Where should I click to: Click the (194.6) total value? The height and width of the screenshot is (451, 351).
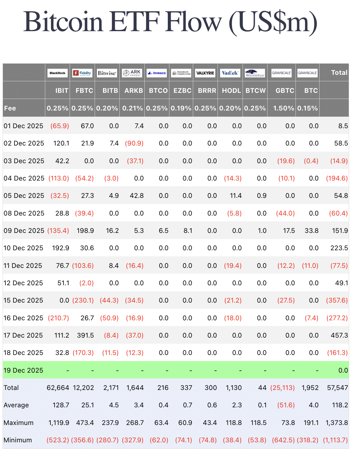click(337, 178)
